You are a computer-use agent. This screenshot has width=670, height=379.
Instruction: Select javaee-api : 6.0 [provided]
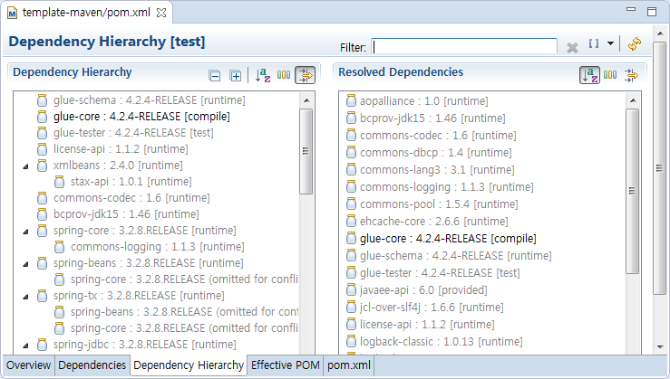[423, 289]
